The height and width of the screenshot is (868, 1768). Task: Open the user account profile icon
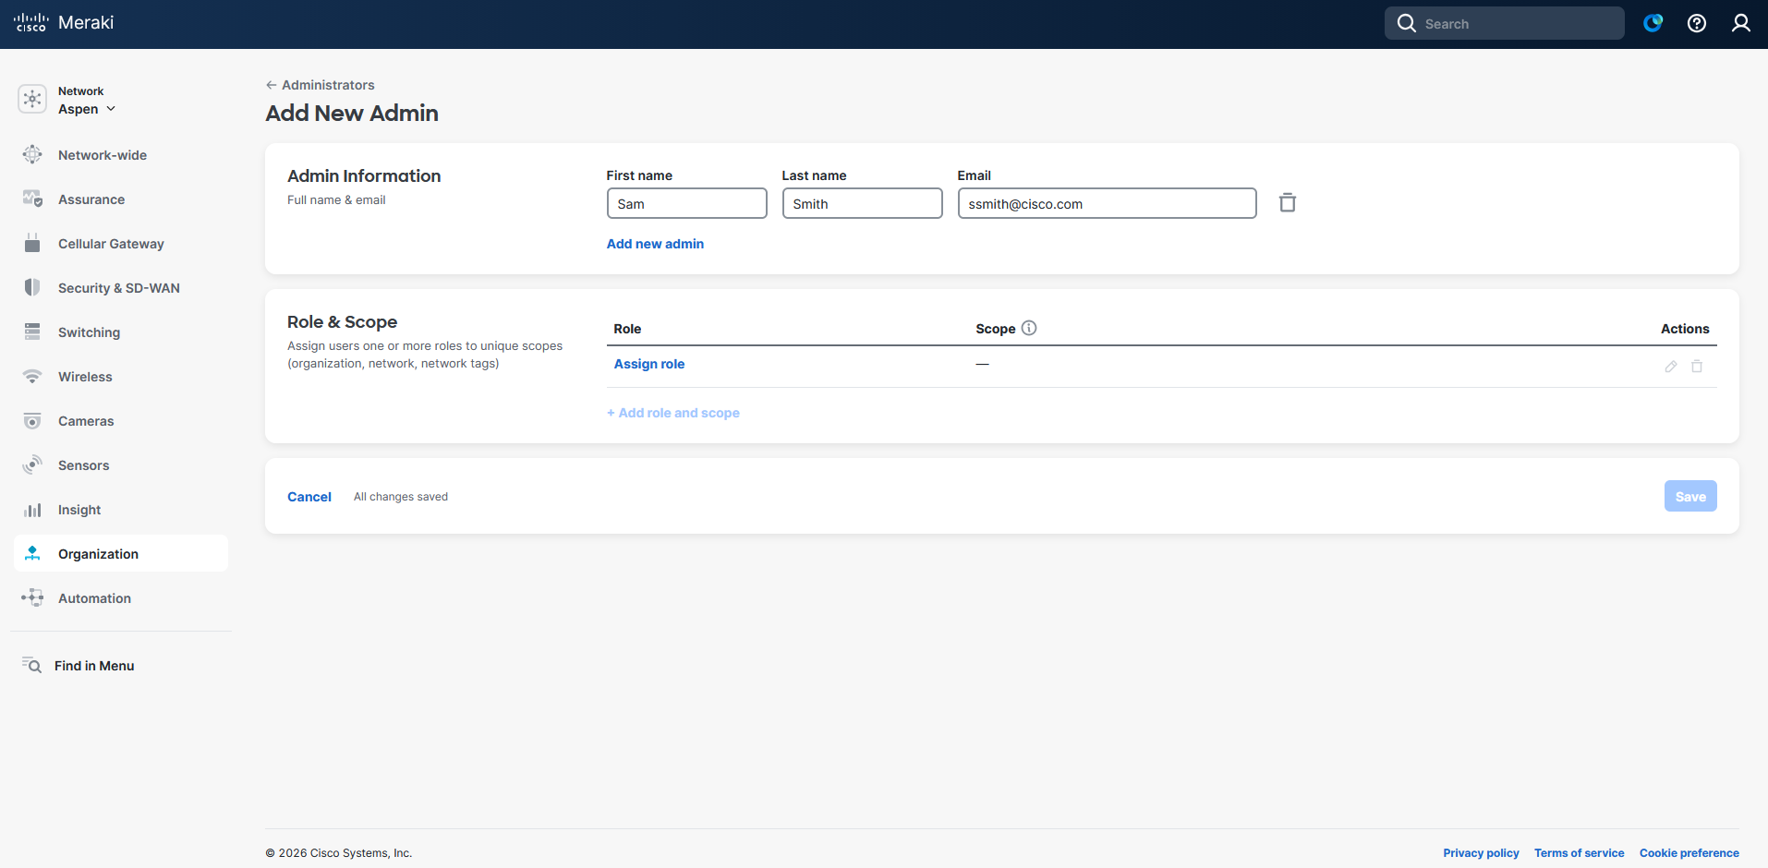point(1740,23)
